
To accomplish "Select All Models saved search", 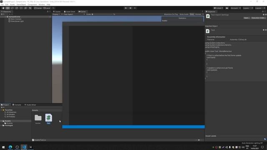I will click(10, 115).
